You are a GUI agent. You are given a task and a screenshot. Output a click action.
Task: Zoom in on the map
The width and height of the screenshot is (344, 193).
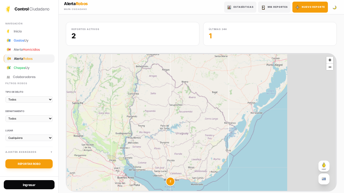[x=330, y=60]
